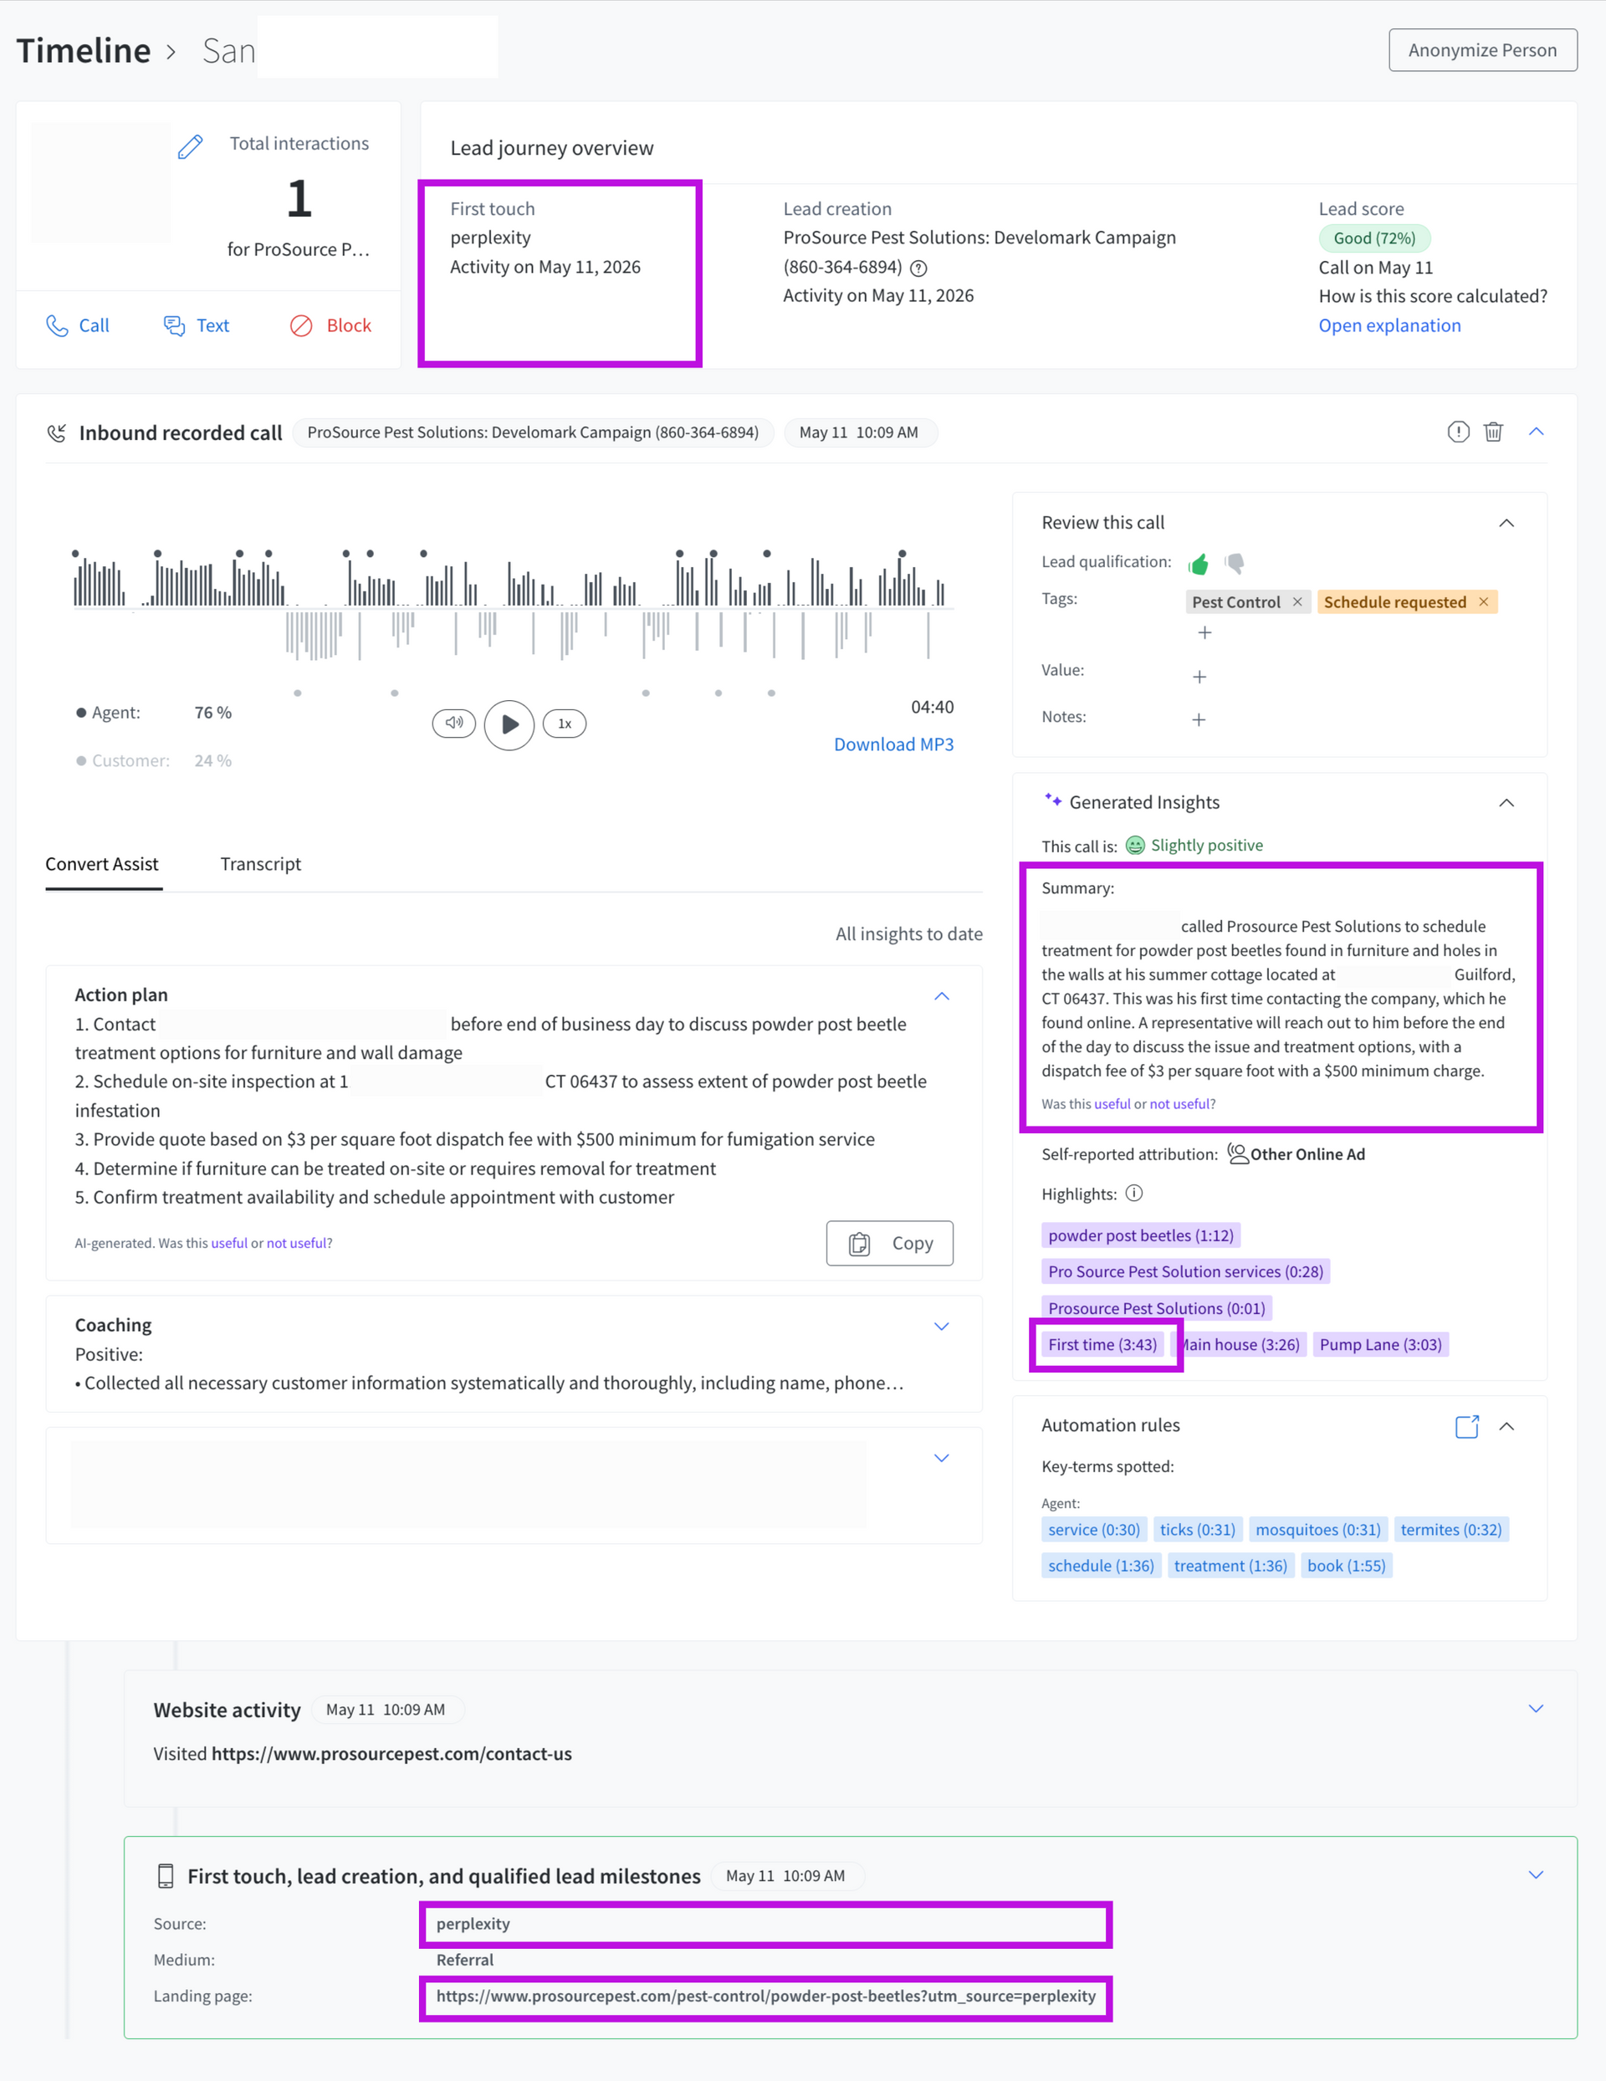The image size is (1606, 2081).
Task: Mark lead as unqualified thumbs down
Action: pyautogui.click(x=1235, y=564)
